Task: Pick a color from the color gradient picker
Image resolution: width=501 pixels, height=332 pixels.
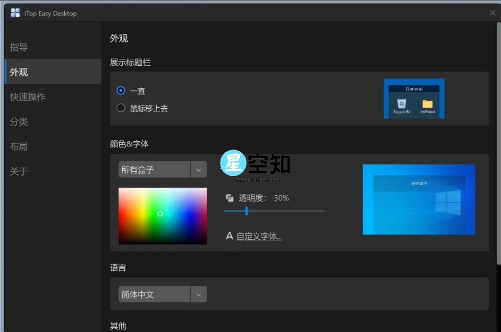Action: 162,216
